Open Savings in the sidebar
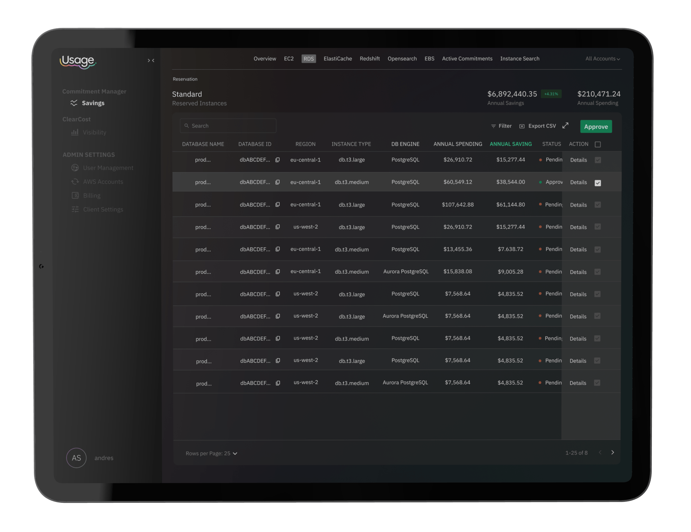This screenshot has width=691, height=532. 93,103
